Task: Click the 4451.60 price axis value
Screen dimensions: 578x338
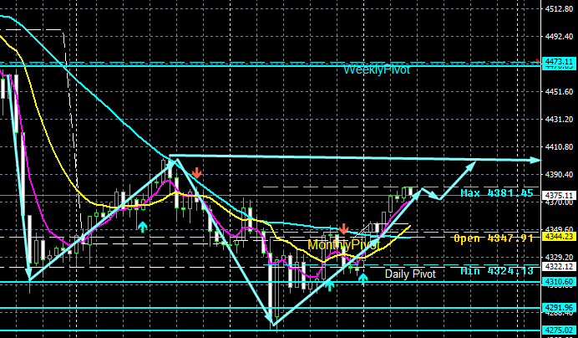Action: tap(559, 91)
